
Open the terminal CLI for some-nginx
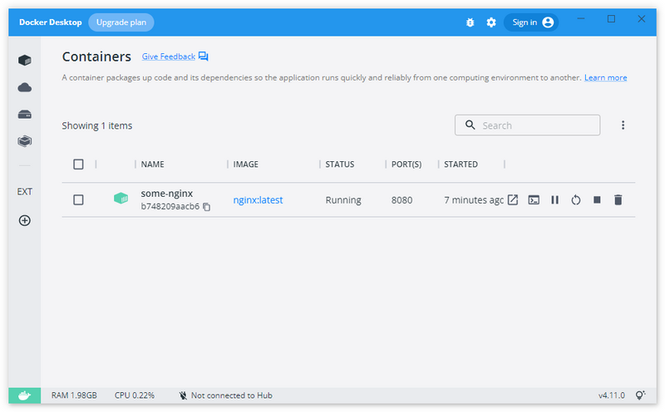point(534,199)
